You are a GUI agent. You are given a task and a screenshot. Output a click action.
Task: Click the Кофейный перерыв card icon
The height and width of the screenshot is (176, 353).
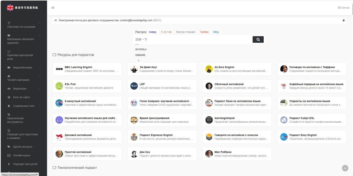284,86
